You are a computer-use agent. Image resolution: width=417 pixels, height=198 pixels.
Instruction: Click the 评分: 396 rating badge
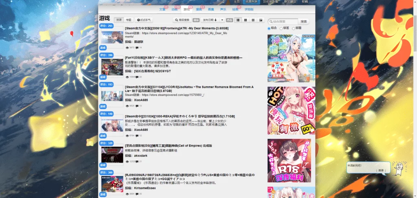[107, 55]
